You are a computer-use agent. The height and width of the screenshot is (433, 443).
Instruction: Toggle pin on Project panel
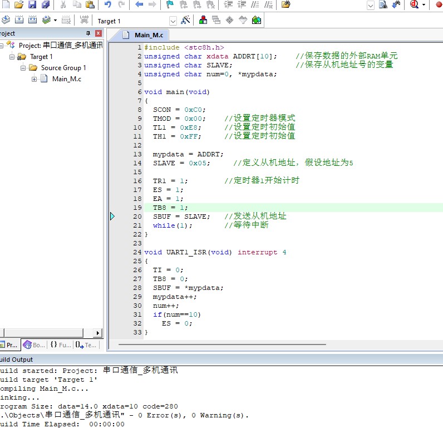88,33
